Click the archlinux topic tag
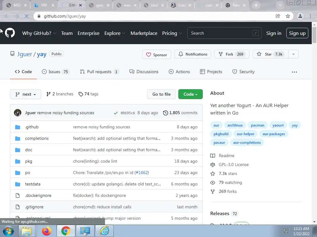 pyautogui.click(x=235, y=125)
